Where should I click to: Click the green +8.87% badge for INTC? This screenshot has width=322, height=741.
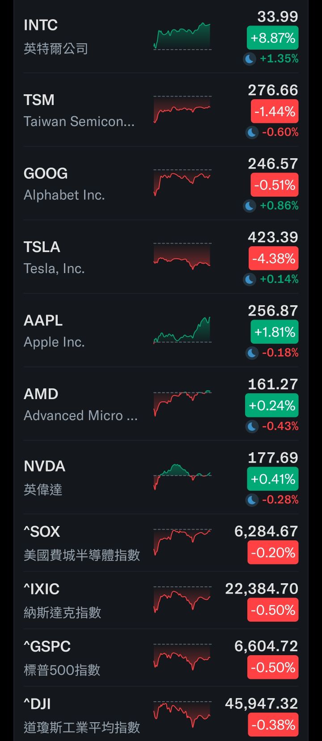[x=272, y=38]
